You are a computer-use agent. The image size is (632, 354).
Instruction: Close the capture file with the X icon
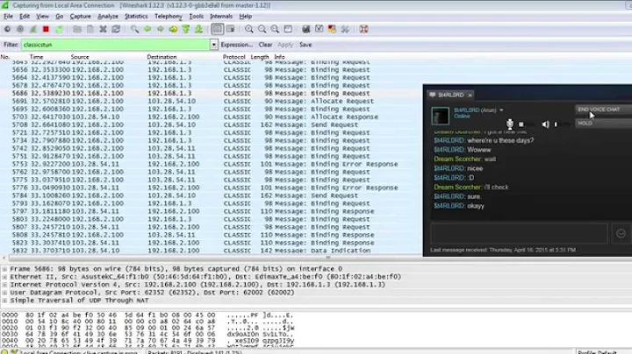[x=103, y=29]
